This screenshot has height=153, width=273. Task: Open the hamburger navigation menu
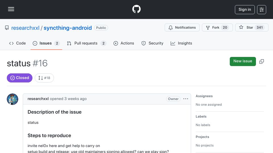tap(11, 9)
